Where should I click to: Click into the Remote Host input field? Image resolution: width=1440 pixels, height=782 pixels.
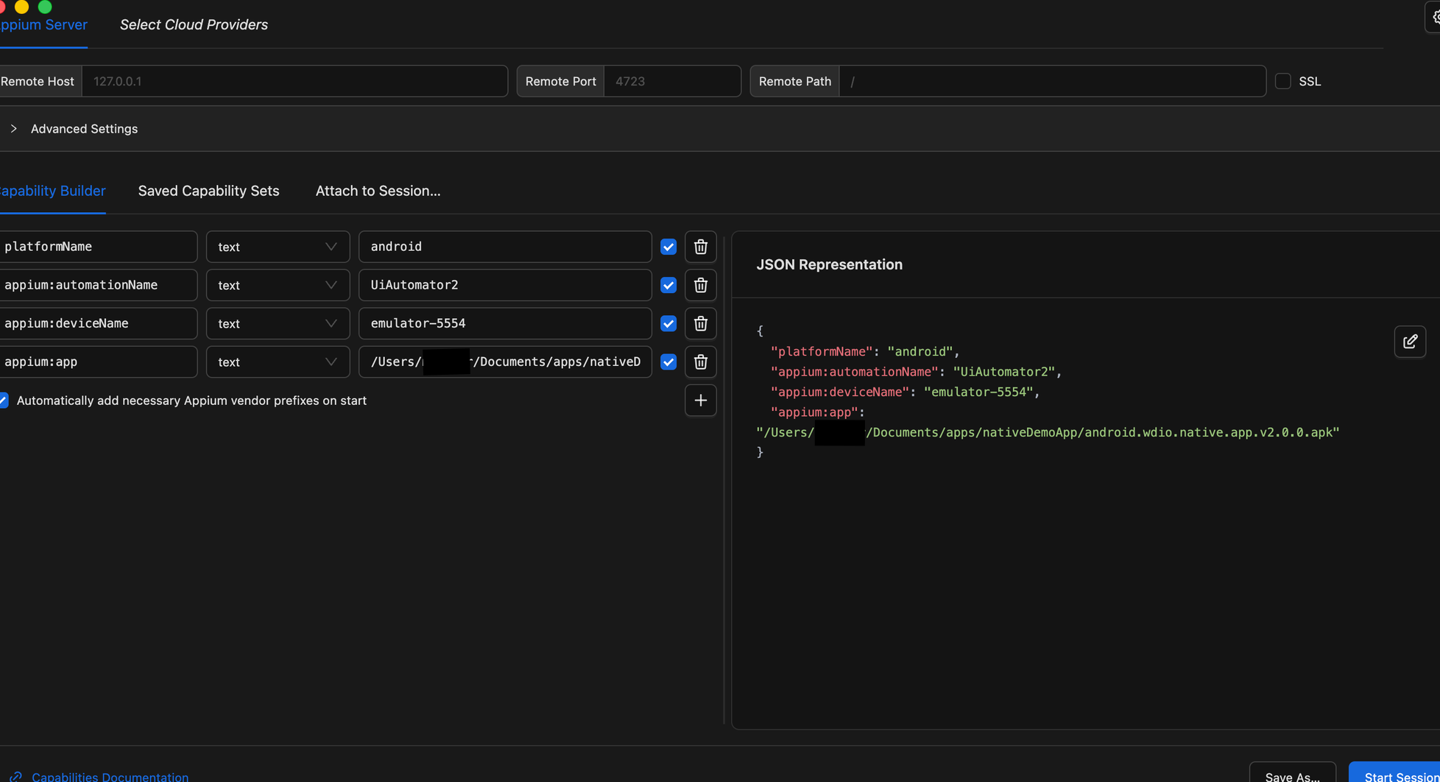coord(294,81)
